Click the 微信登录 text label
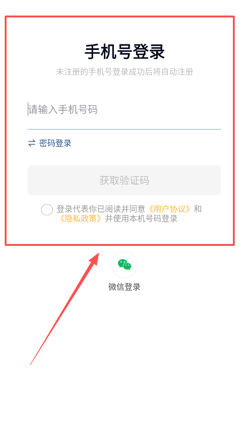Viewport: 247px width, 431px height. 124,287
